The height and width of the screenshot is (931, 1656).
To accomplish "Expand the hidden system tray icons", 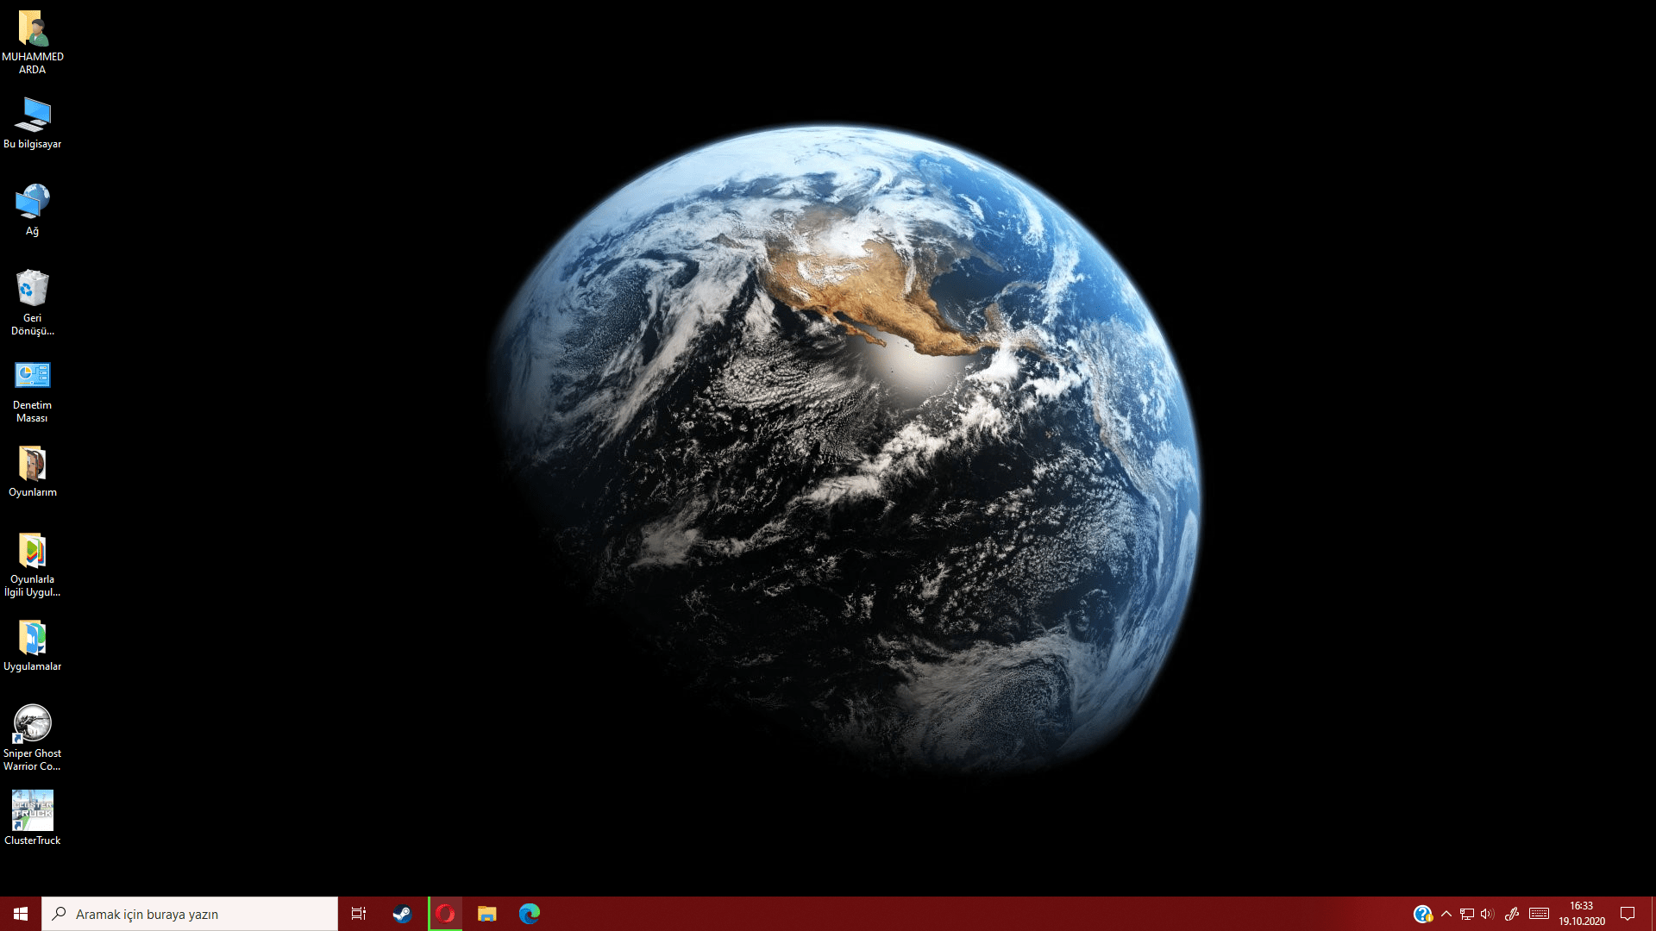I will tap(1446, 914).
